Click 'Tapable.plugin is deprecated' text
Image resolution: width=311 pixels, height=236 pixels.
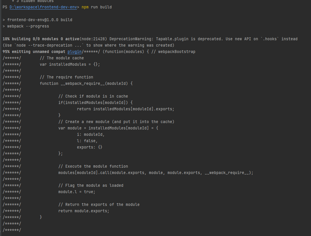(x=188, y=39)
